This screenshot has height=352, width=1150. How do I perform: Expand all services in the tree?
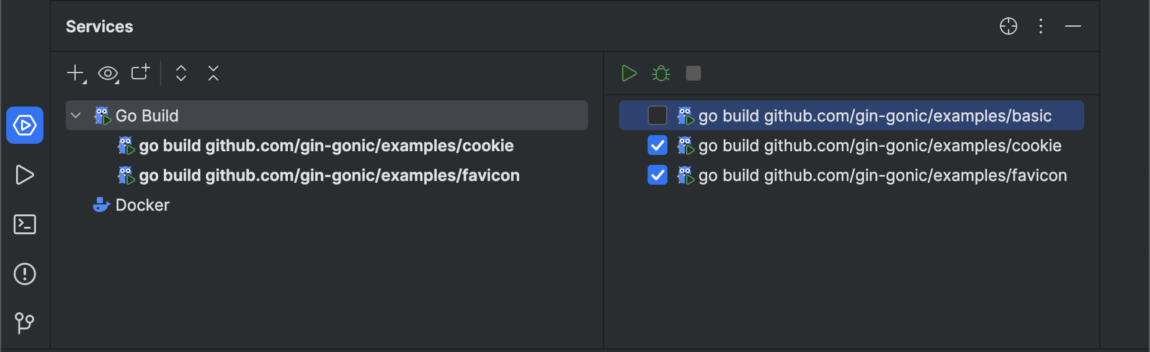coord(181,73)
